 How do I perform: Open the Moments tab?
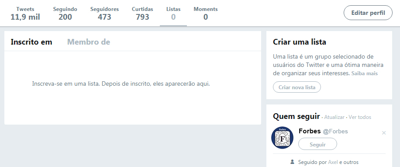tap(206, 13)
